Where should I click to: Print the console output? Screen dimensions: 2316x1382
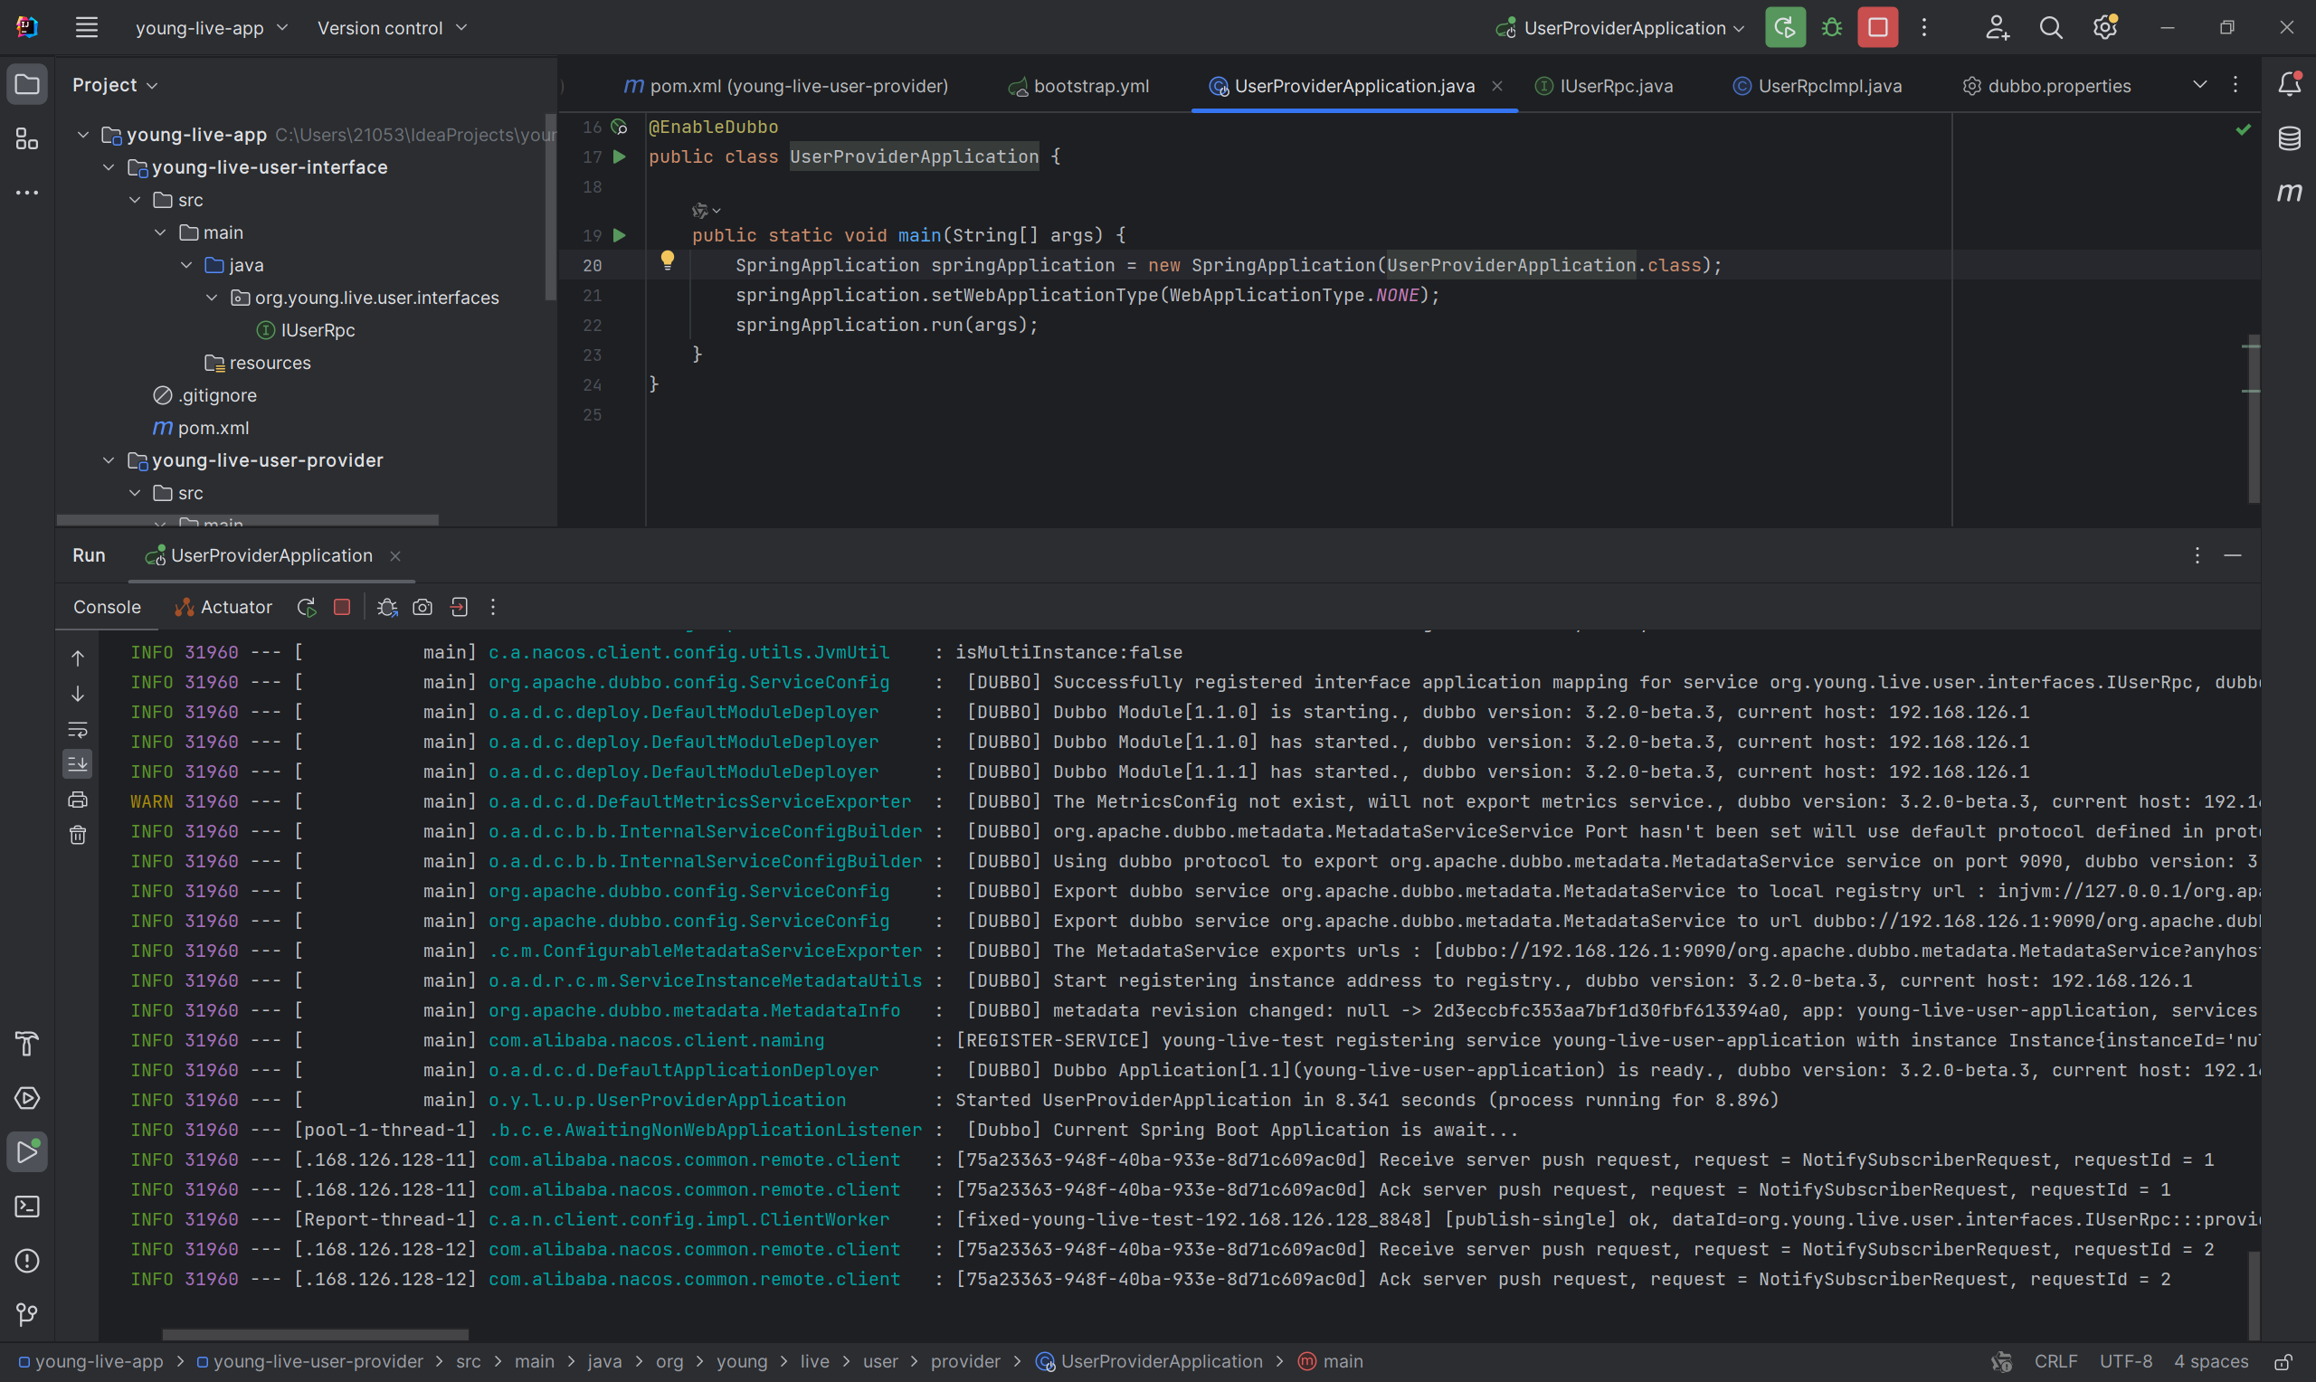[x=78, y=799]
